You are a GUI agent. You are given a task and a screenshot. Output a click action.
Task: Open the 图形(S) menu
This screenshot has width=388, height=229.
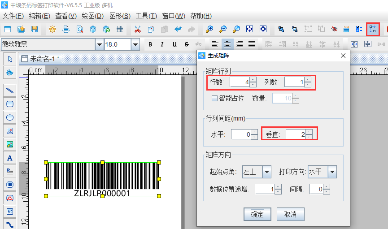point(120,16)
